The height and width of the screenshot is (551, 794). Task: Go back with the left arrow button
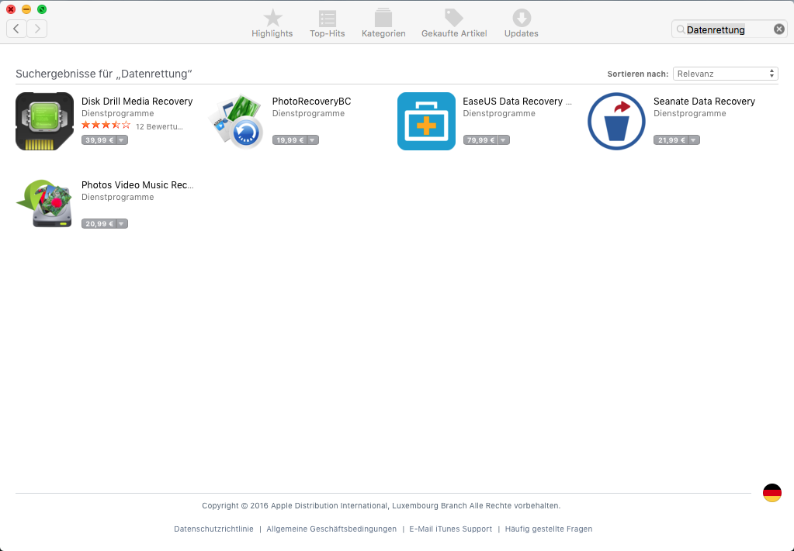(16, 29)
